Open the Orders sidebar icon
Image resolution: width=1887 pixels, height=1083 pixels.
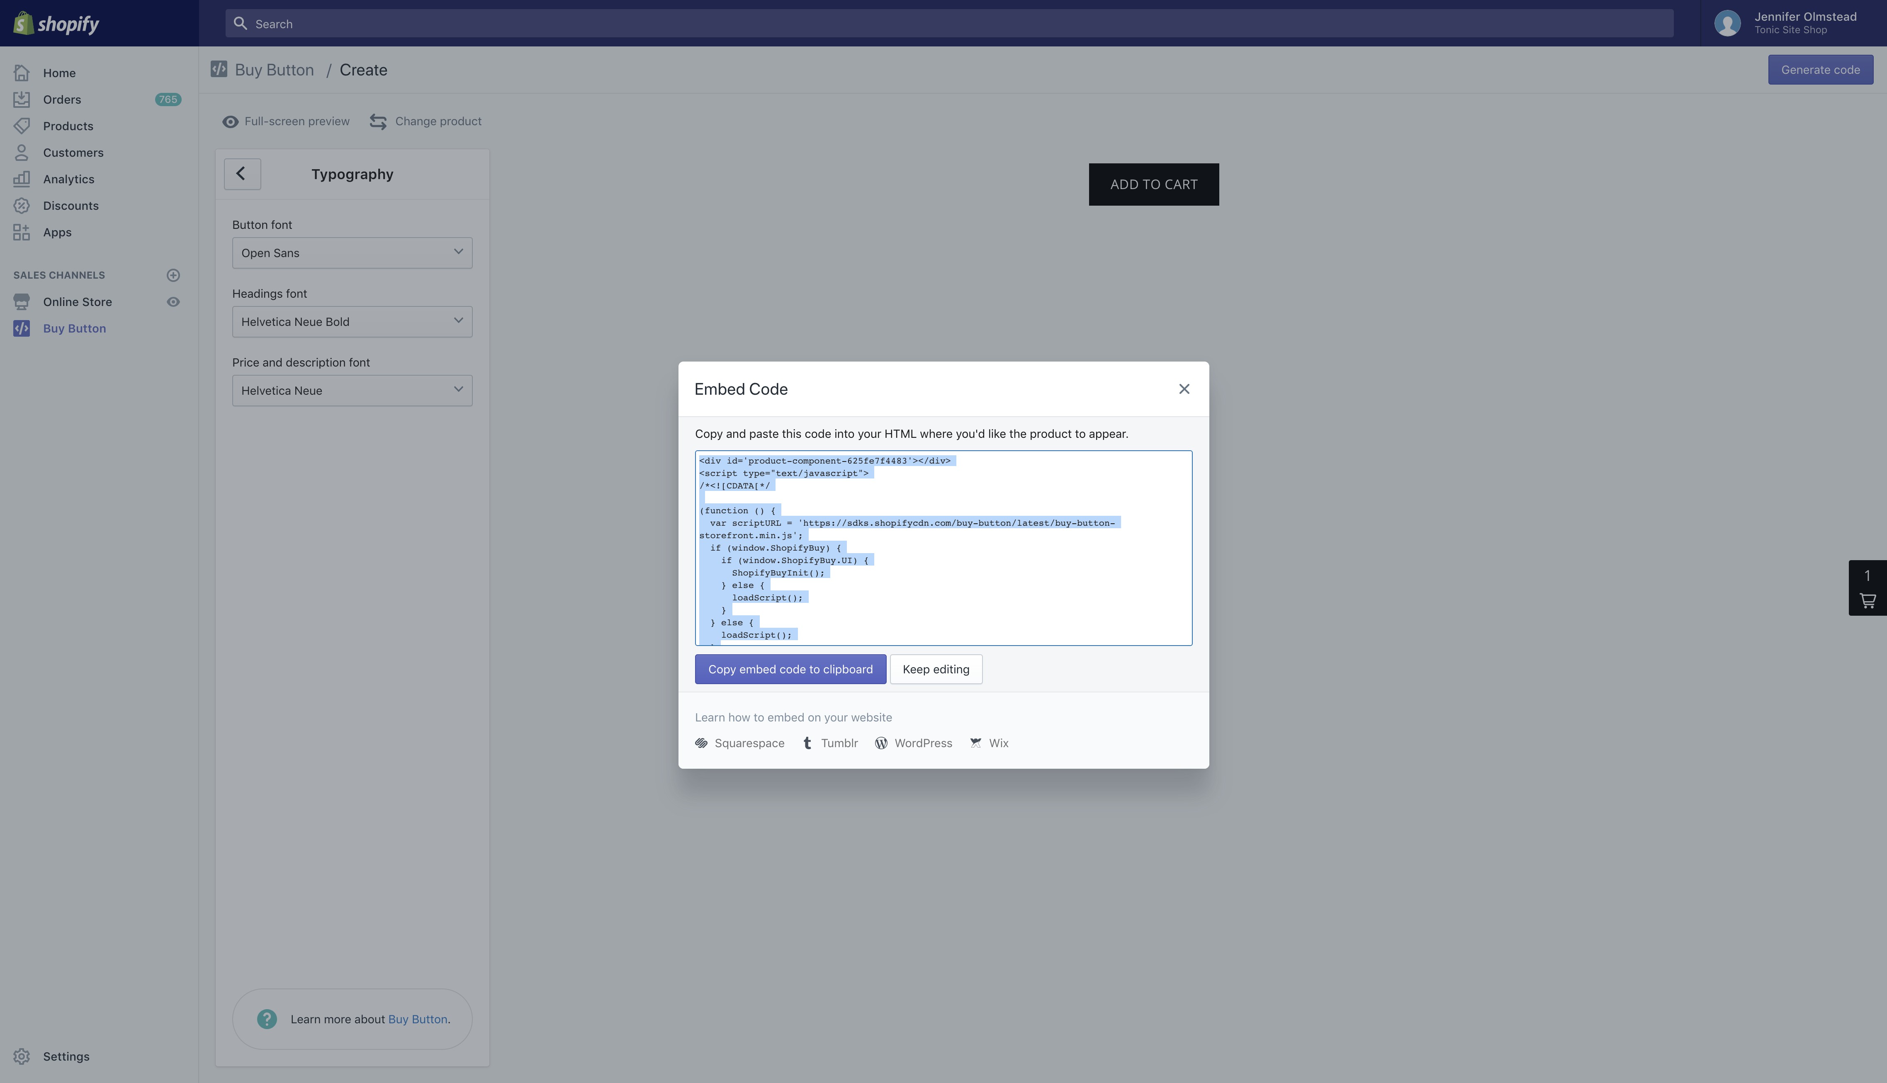(22, 99)
